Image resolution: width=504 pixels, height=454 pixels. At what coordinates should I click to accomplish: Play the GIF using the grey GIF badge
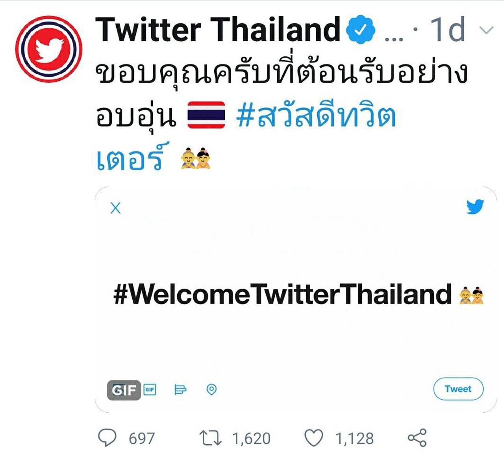pyautogui.click(x=124, y=390)
